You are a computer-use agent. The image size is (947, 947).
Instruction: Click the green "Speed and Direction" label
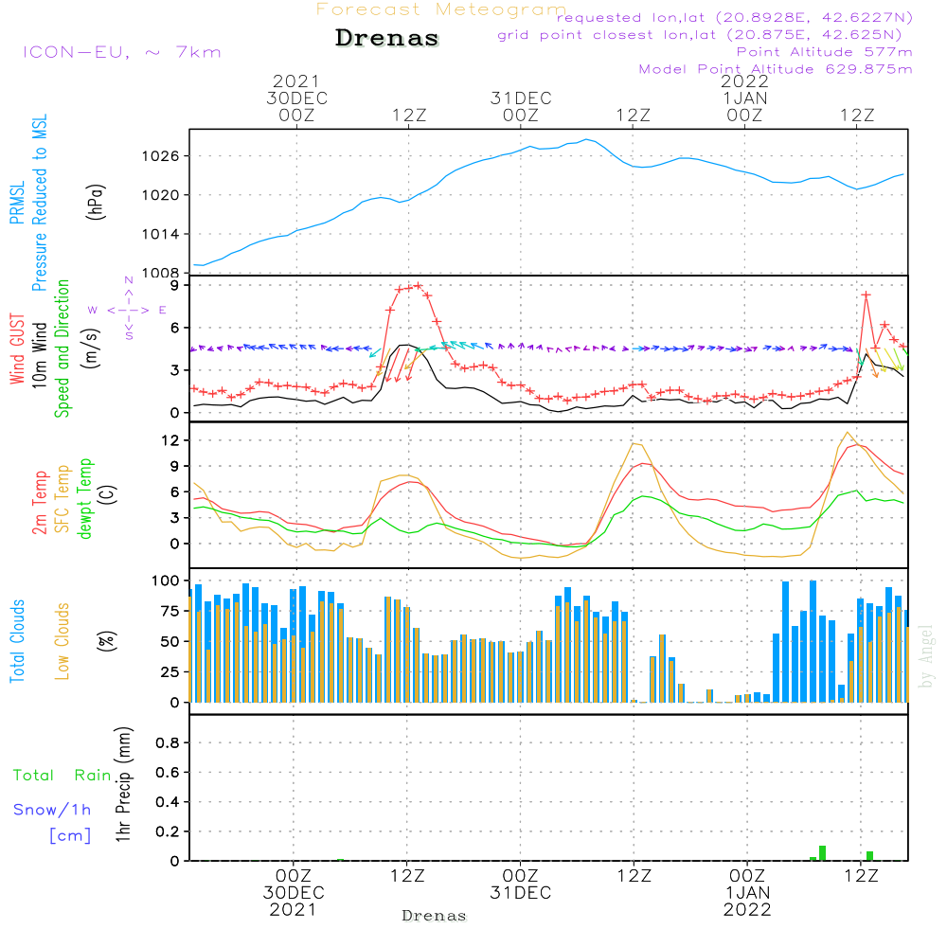point(63,348)
